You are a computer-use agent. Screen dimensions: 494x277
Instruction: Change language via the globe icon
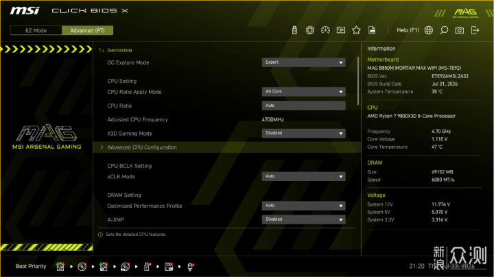(x=429, y=30)
